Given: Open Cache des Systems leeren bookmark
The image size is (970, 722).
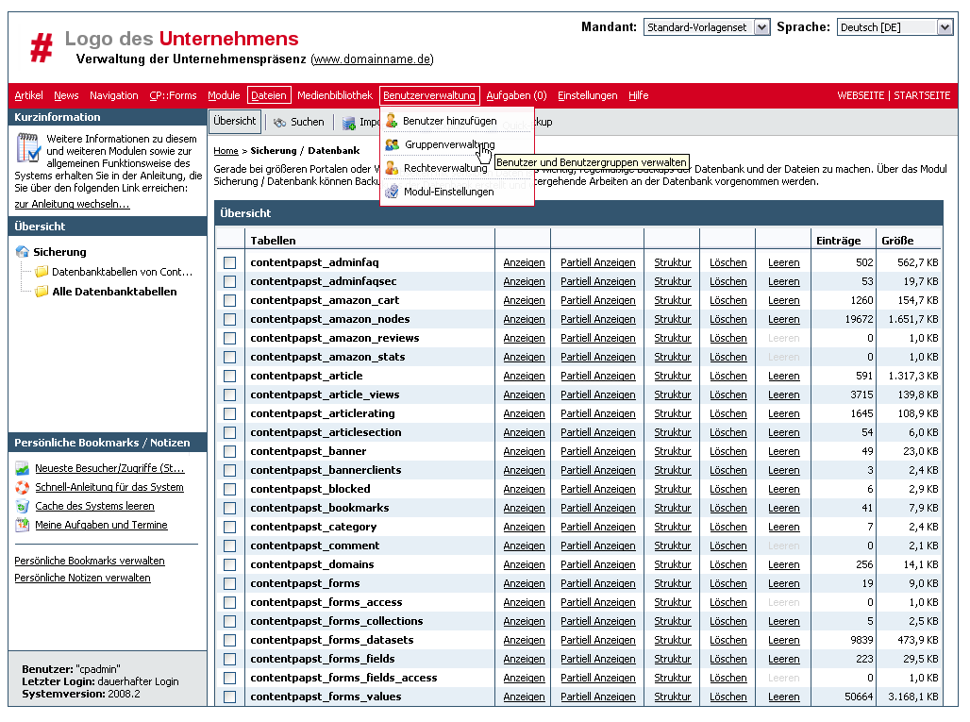Looking at the screenshot, I should [94, 506].
